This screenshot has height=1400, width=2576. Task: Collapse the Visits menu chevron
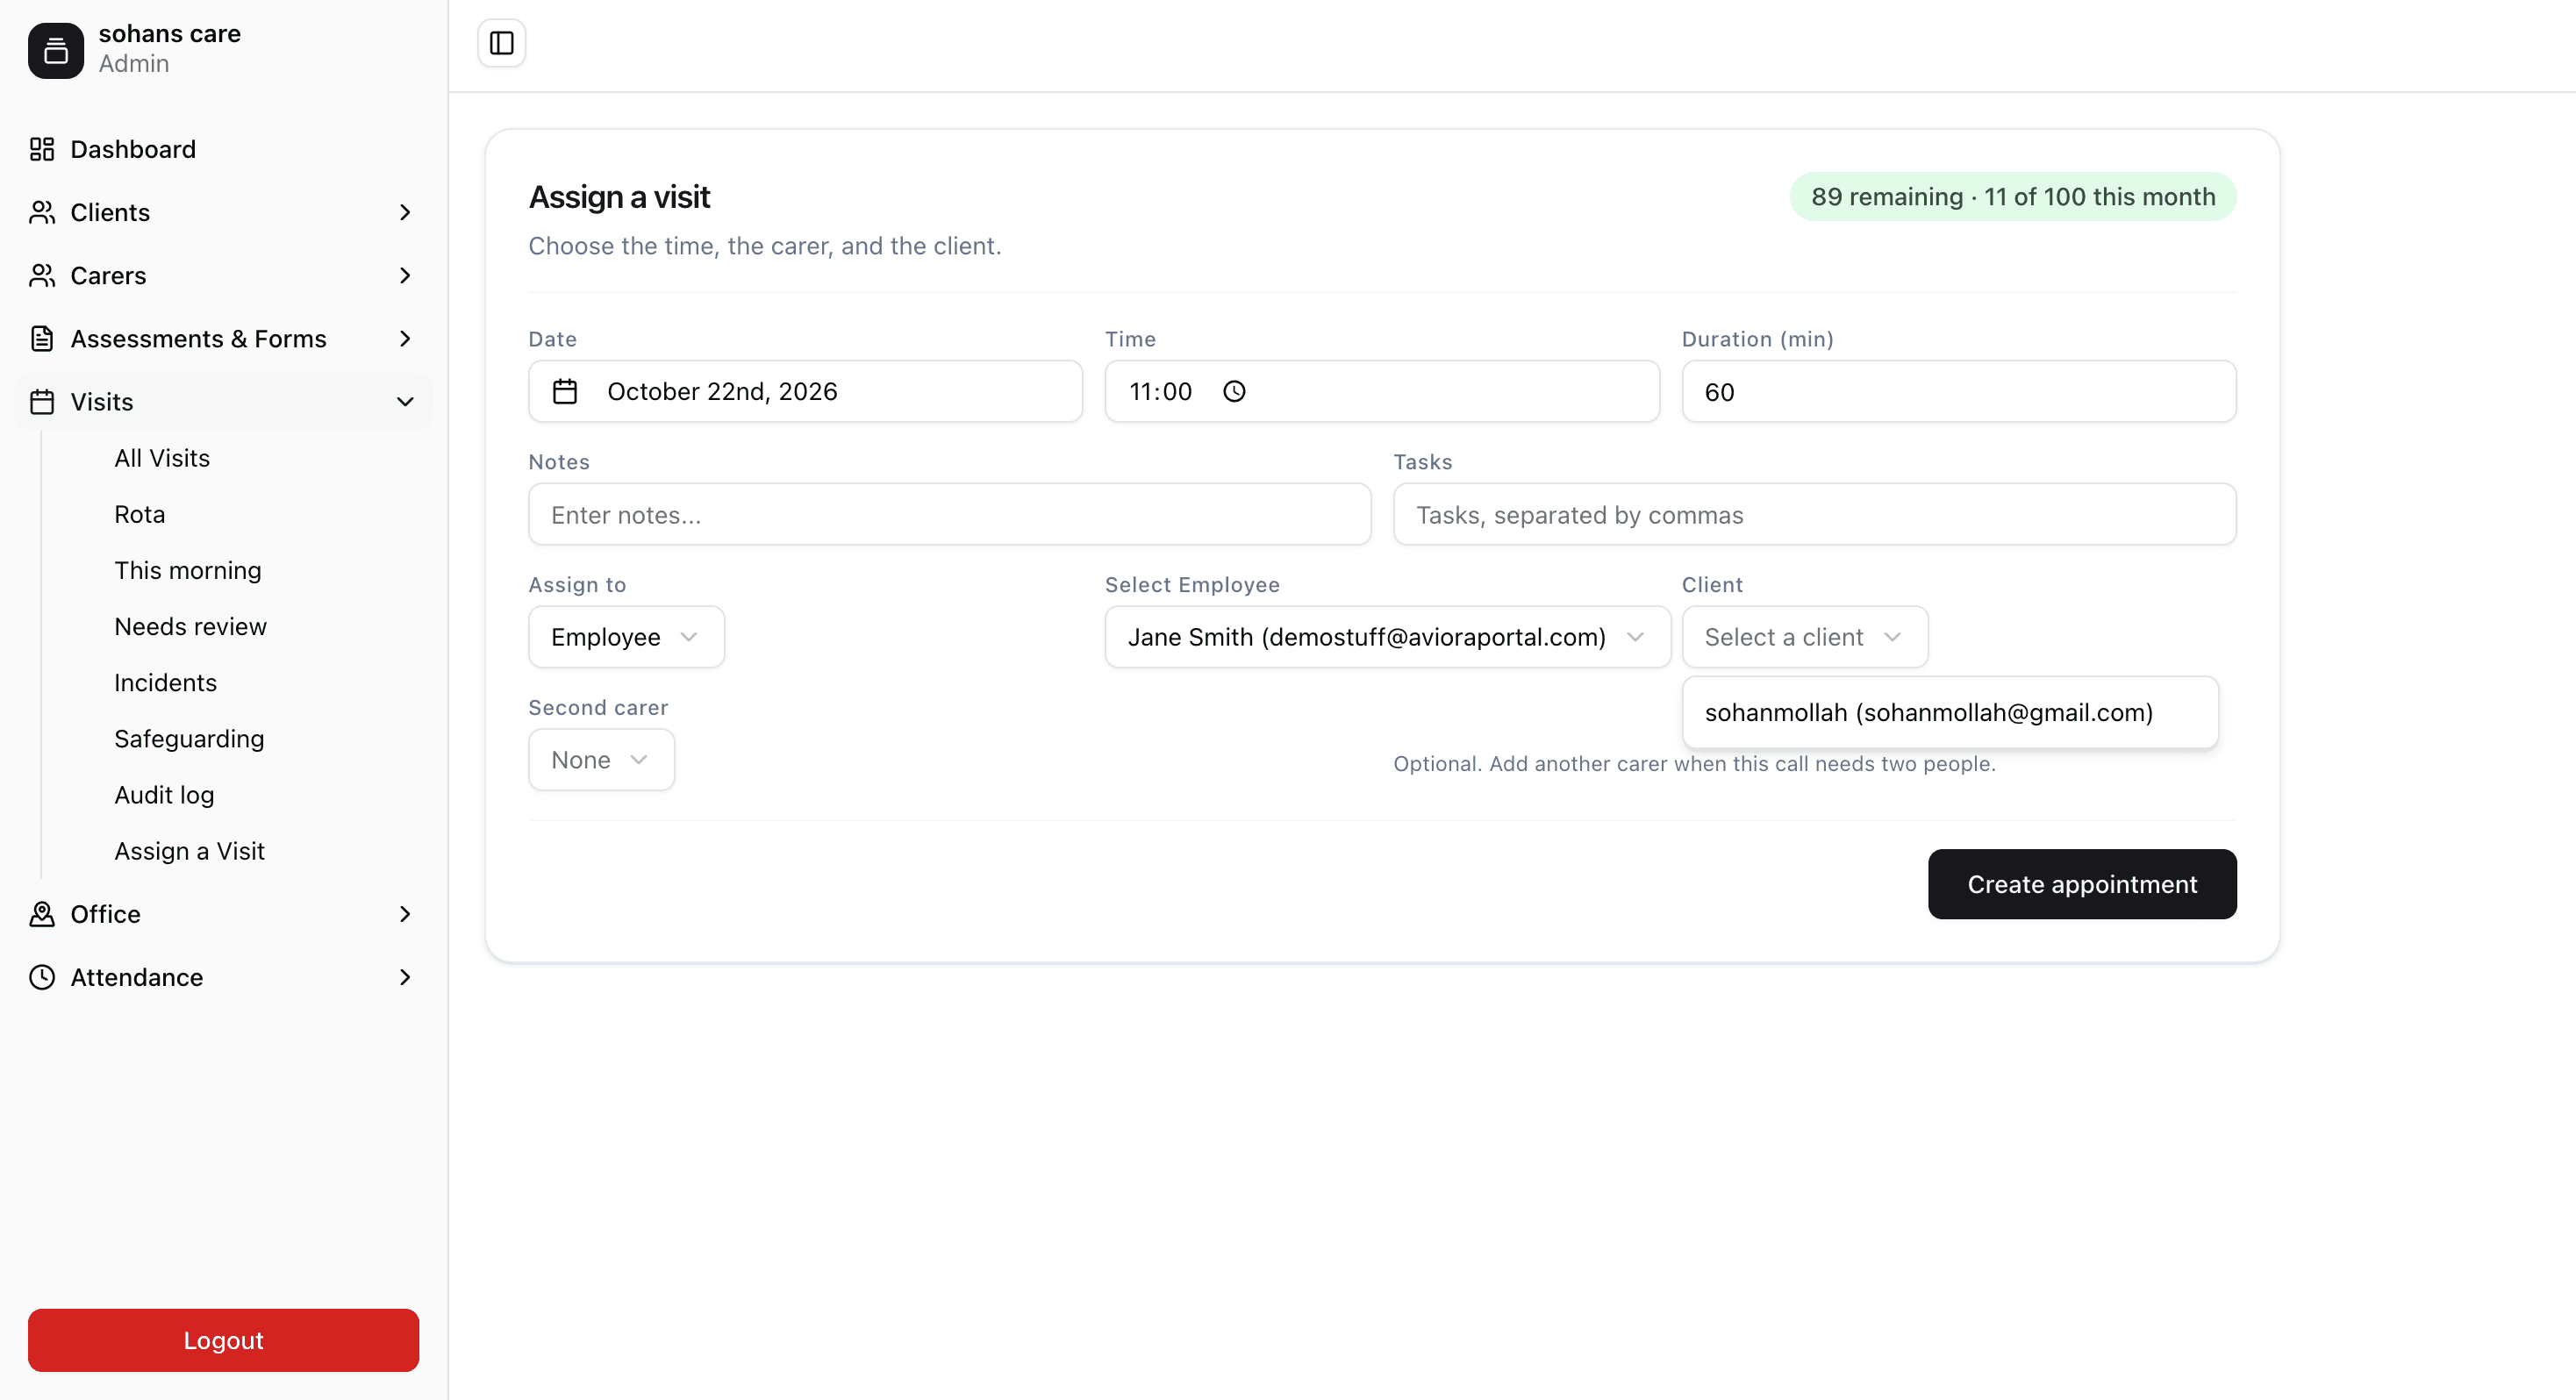405,401
